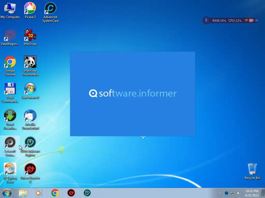The height and width of the screenshot is (198, 265).
Task: Click the blue arrow on performance widget
Action: 256,21
